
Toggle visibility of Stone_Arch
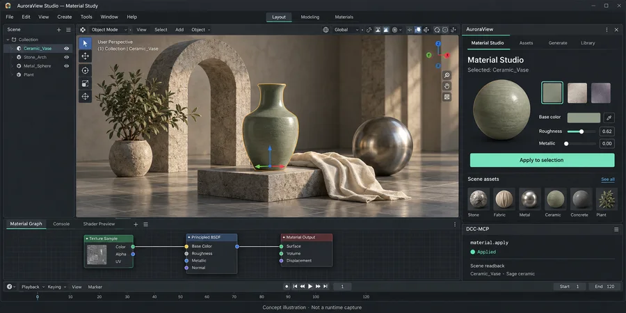tap(66, 57)
